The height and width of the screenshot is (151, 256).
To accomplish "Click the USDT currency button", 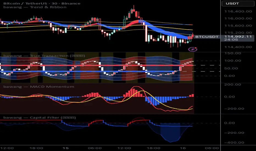I will coord(238,3).
